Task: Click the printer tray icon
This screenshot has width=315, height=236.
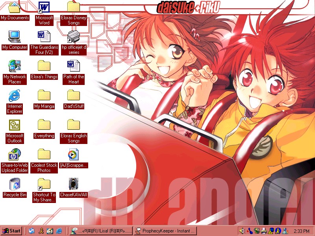Action: coord(264,231)
